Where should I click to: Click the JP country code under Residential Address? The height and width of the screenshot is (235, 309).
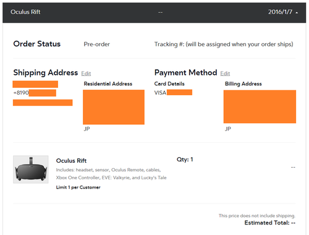87,129
